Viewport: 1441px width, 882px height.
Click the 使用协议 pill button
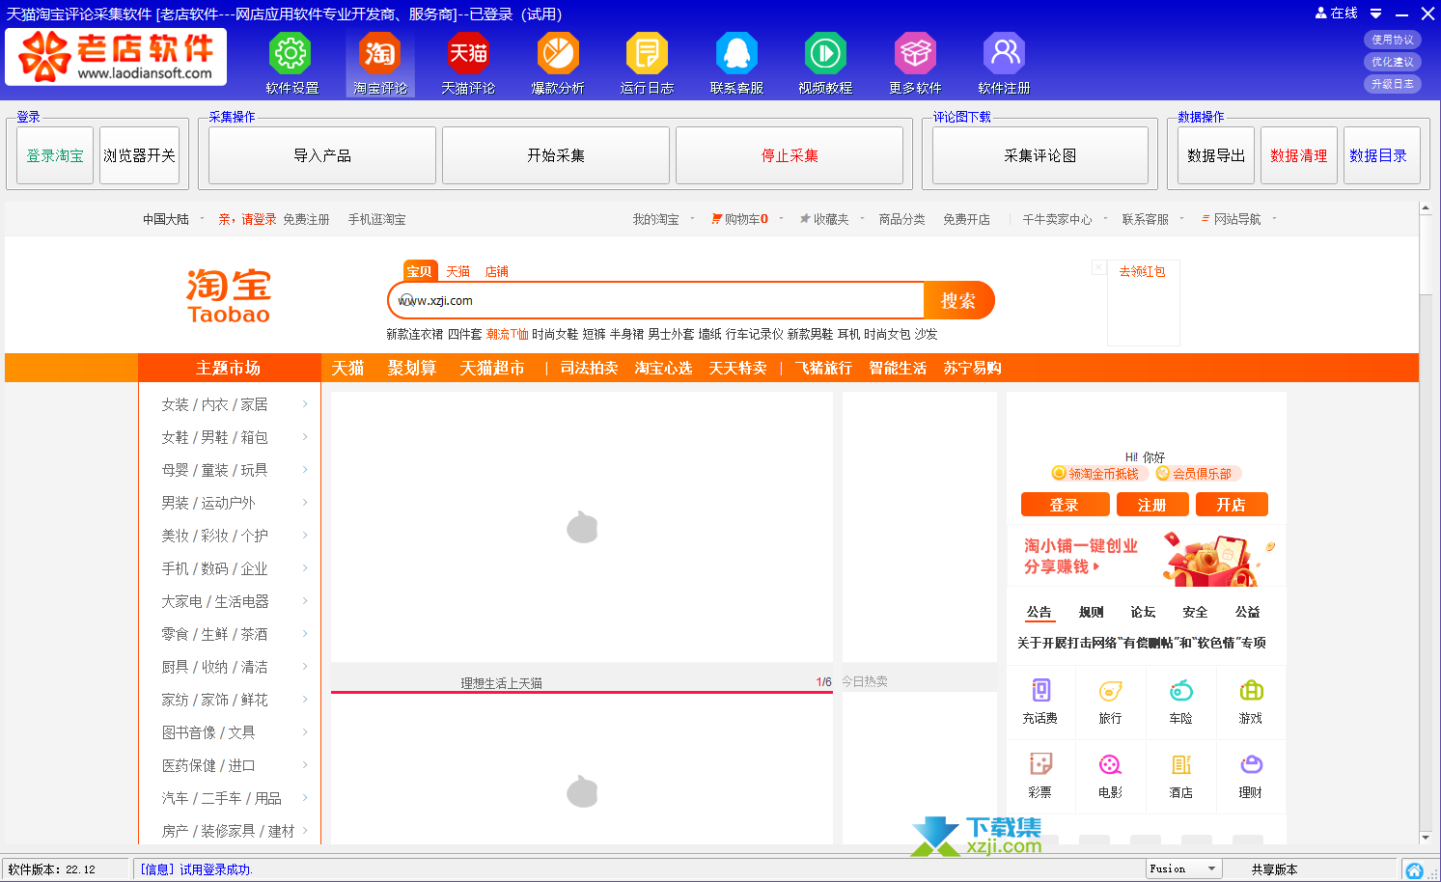1393,40
